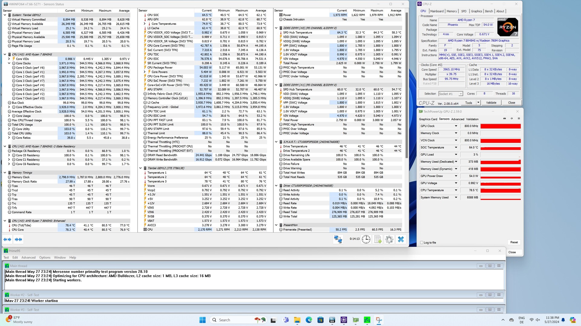This screenshot has height=326, width=581.
Task: Open SOC Temperature dropdown in GPU-Z
Action: (x=456, y=147)
